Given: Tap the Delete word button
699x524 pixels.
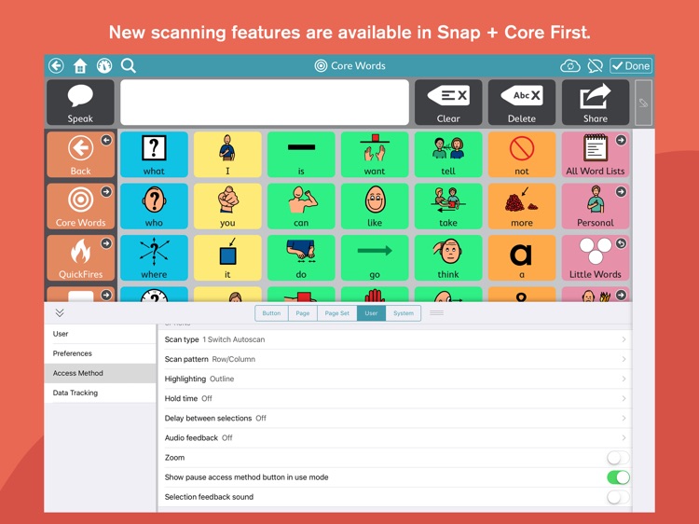Looking at the screenshot, I should pos(522,103).
